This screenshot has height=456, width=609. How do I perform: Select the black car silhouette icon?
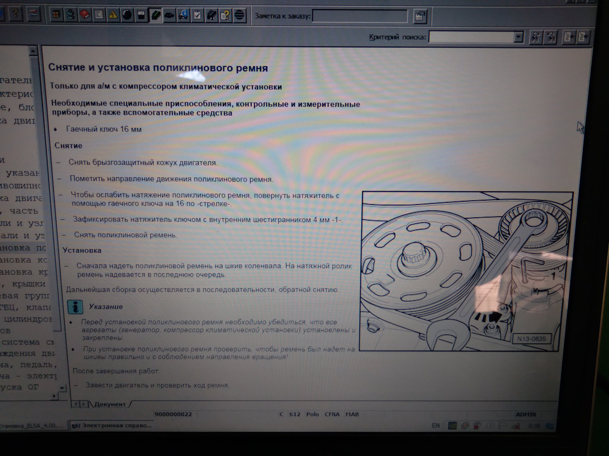click(169, 15)
